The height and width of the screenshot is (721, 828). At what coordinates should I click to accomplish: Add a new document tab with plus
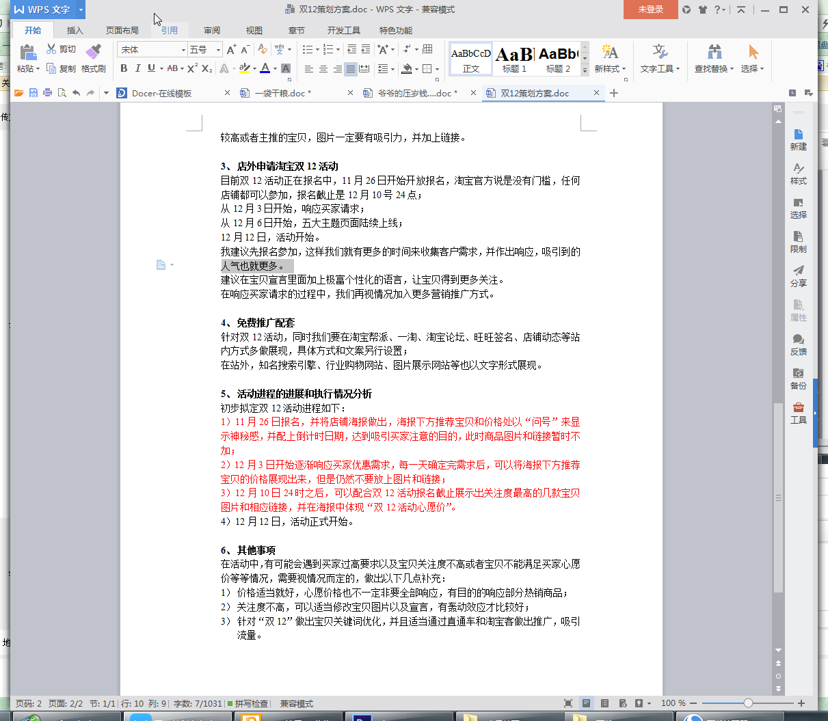[614, 93]
